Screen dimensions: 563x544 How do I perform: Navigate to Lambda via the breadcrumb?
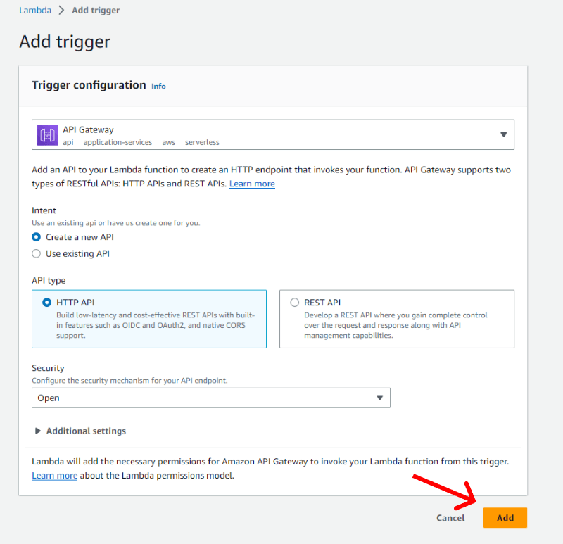click(35, 10)
